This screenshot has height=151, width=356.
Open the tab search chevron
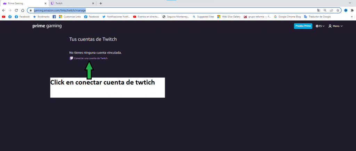click(349, 3)
